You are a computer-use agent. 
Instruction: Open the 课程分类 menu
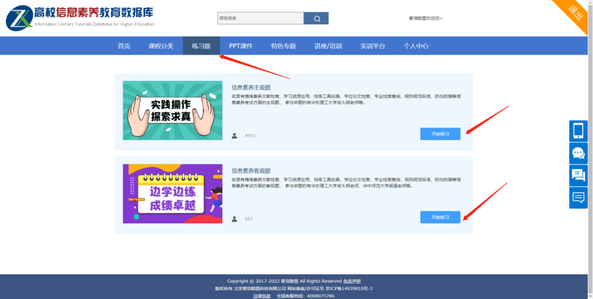tap(161, 46)
